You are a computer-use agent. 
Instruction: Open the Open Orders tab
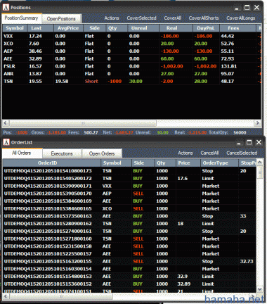coord(102,153)
